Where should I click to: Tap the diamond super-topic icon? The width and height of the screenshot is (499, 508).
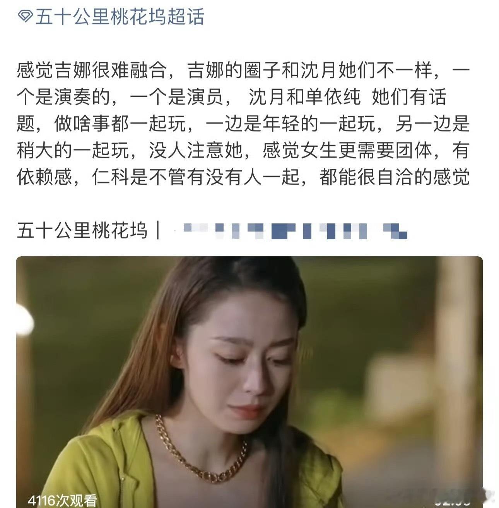[x=25, y=17]
